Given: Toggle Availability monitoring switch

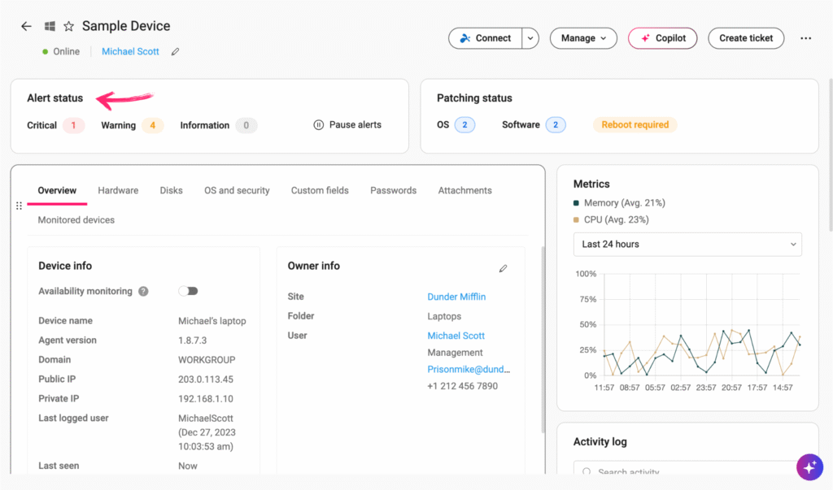Looking at the screenshot, I should pyautogui.click(x=188, y=291).
